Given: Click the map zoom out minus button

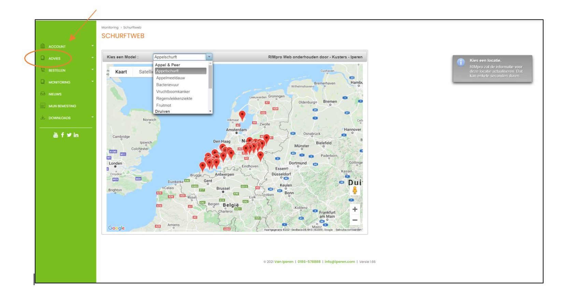Looking at the screenshot, I should (355, 220).
